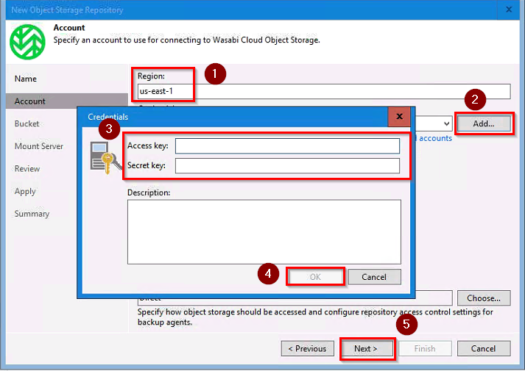
Task: Select the Mount Server wizard step
Action: tap(39, 146)
